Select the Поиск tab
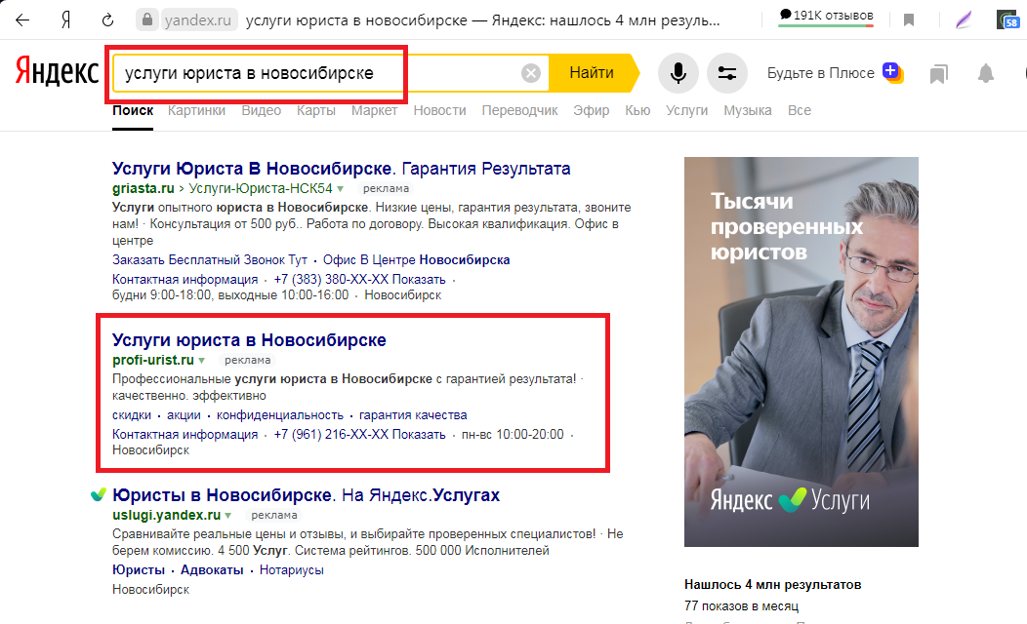Viewport: 1027px width, 624px height. 133,110
